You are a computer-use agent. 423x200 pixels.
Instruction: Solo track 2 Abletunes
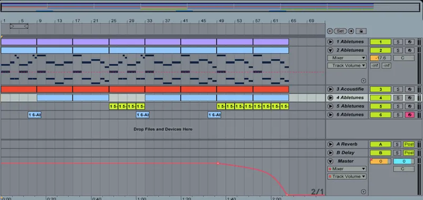tap(398, 50)
